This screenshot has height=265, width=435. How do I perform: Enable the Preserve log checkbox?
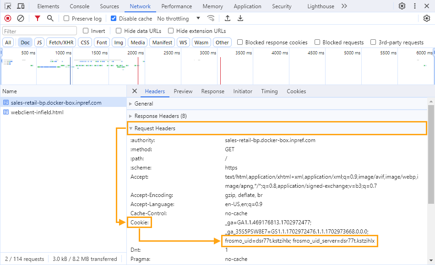(66, 19)
